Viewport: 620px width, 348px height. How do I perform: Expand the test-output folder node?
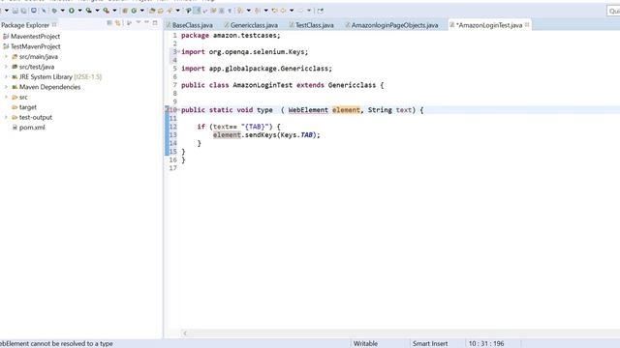tap(6, 117)
